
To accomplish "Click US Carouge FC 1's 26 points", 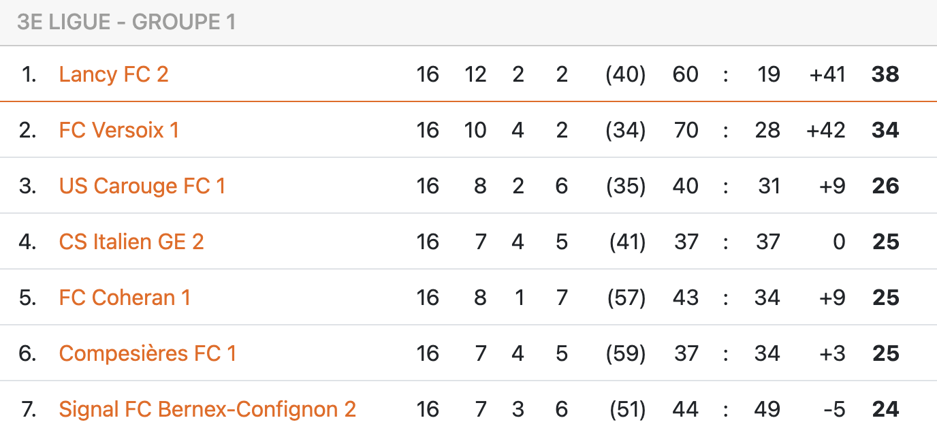I will coord(885,186).
